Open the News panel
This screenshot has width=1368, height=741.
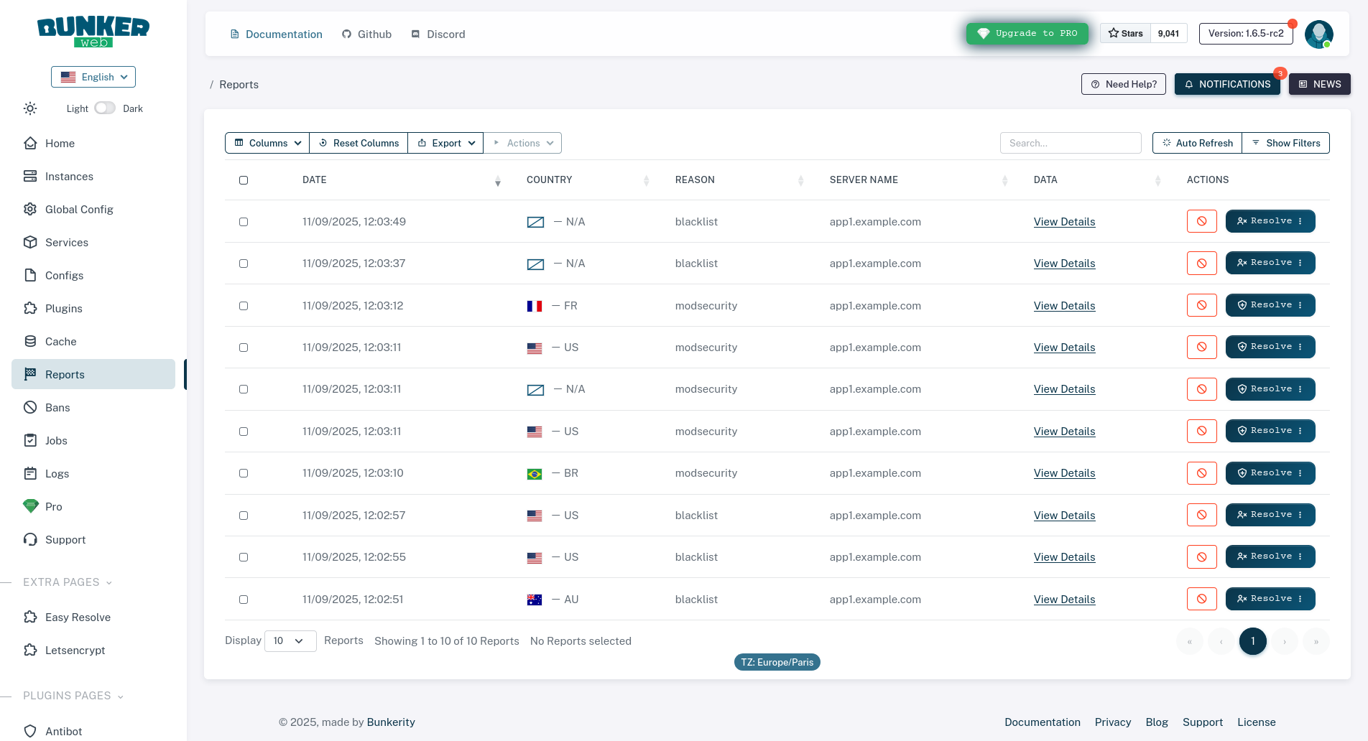pyautogui.click(x=1319, y=84)
